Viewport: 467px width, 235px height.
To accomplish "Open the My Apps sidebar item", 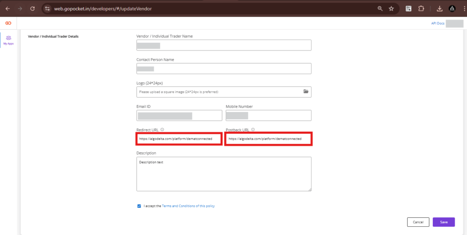I will (x=8, y=40).
